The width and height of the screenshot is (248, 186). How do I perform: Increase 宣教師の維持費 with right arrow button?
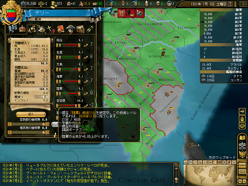pos(47,124)
